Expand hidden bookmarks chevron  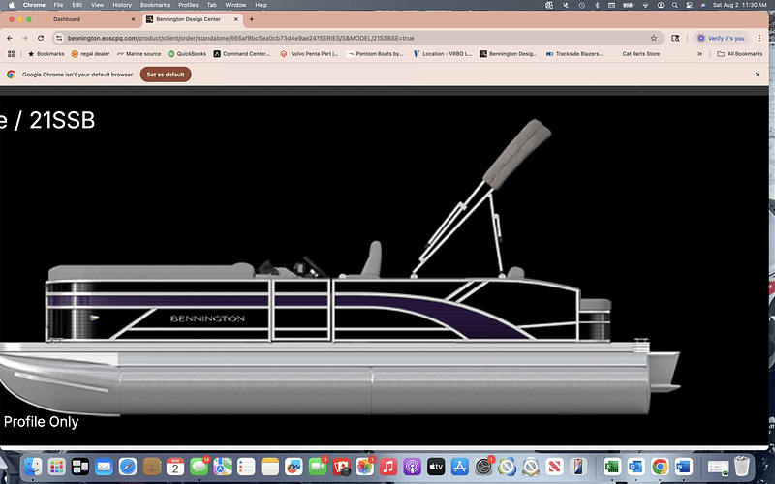click(x=699, y=54)
